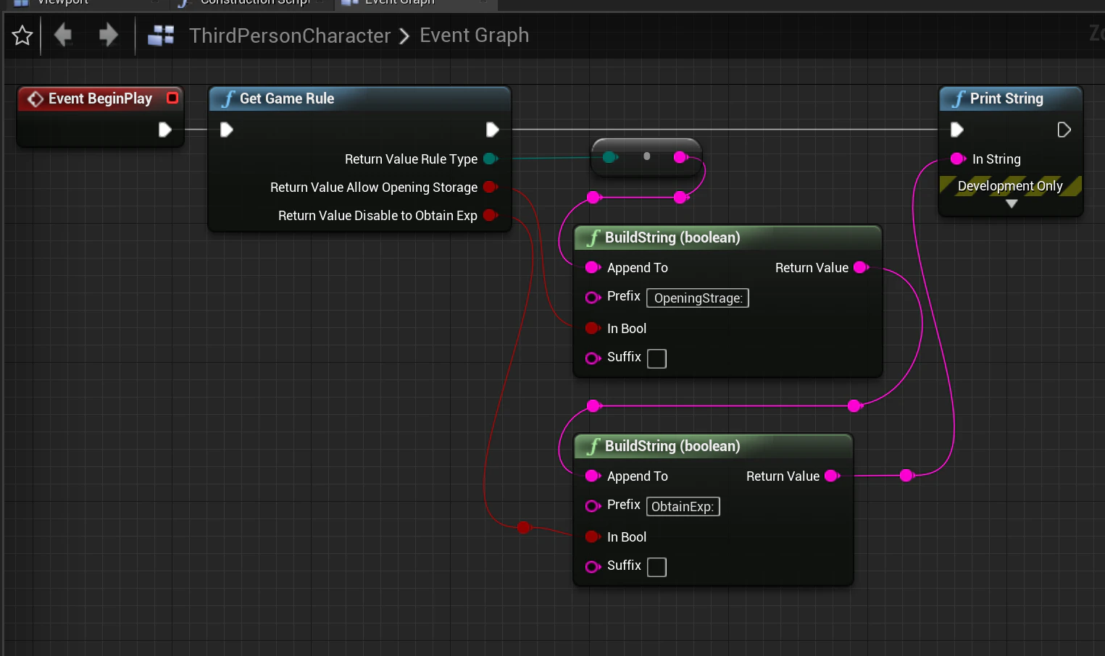This screenshot has width=1105, height=656.
Task: Click the Event BeginPlay exec output pin
Action: point(165,130)
